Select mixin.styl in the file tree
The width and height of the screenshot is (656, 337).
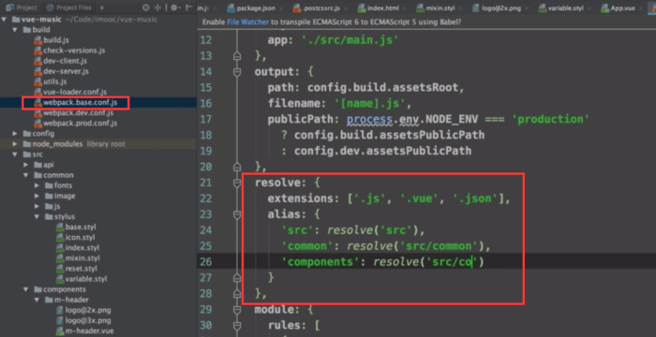click(82, 258)
